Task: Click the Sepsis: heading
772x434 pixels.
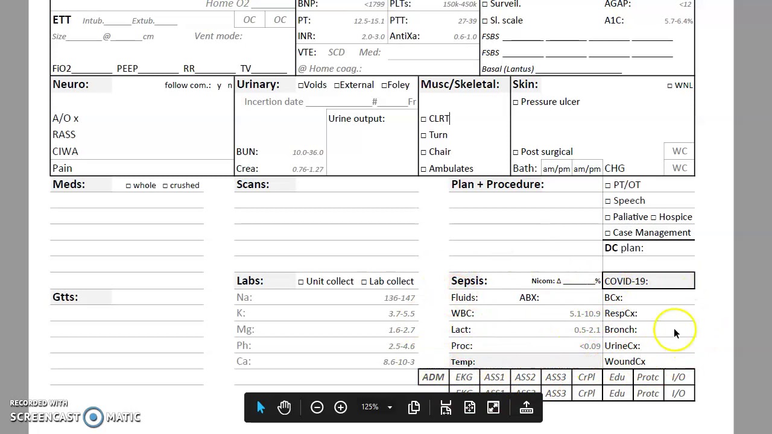Action: click(x=469, y=281)
